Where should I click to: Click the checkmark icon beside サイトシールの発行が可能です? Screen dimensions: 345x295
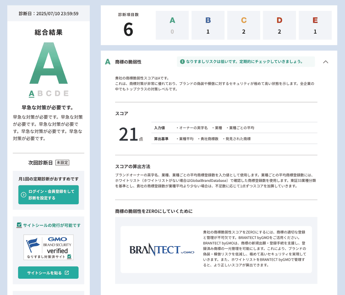(x=19, y=225)
